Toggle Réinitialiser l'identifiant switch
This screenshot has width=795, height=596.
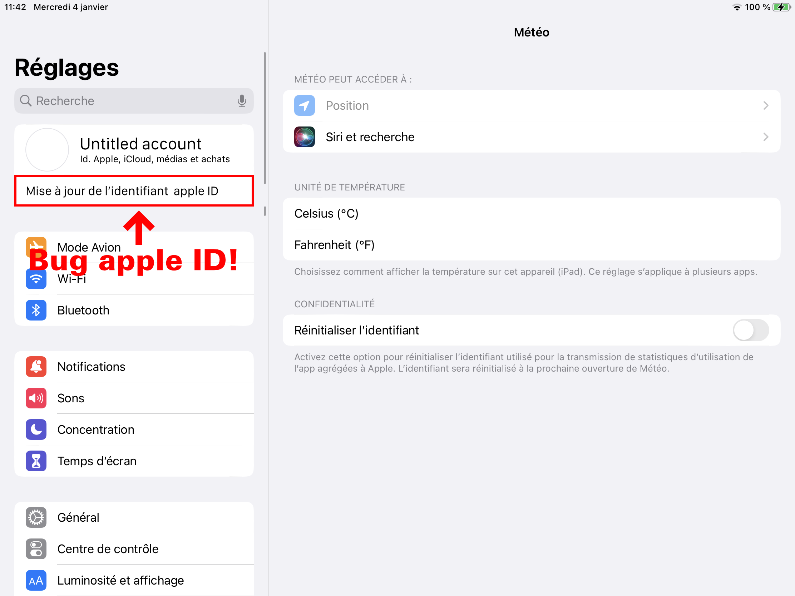pos(750,330)
